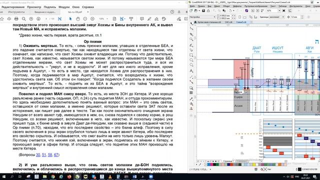The image size is (320, 180).
Task: Switch to Acrobat tab 'Инструменты'
Action: tap(16, 12)
